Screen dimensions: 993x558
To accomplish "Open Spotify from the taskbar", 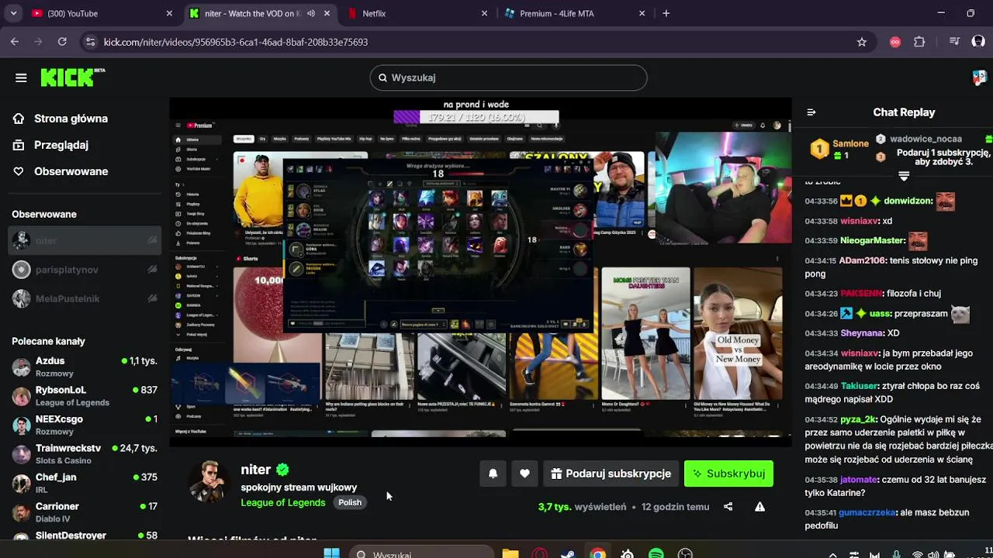I will coord(656,553).
